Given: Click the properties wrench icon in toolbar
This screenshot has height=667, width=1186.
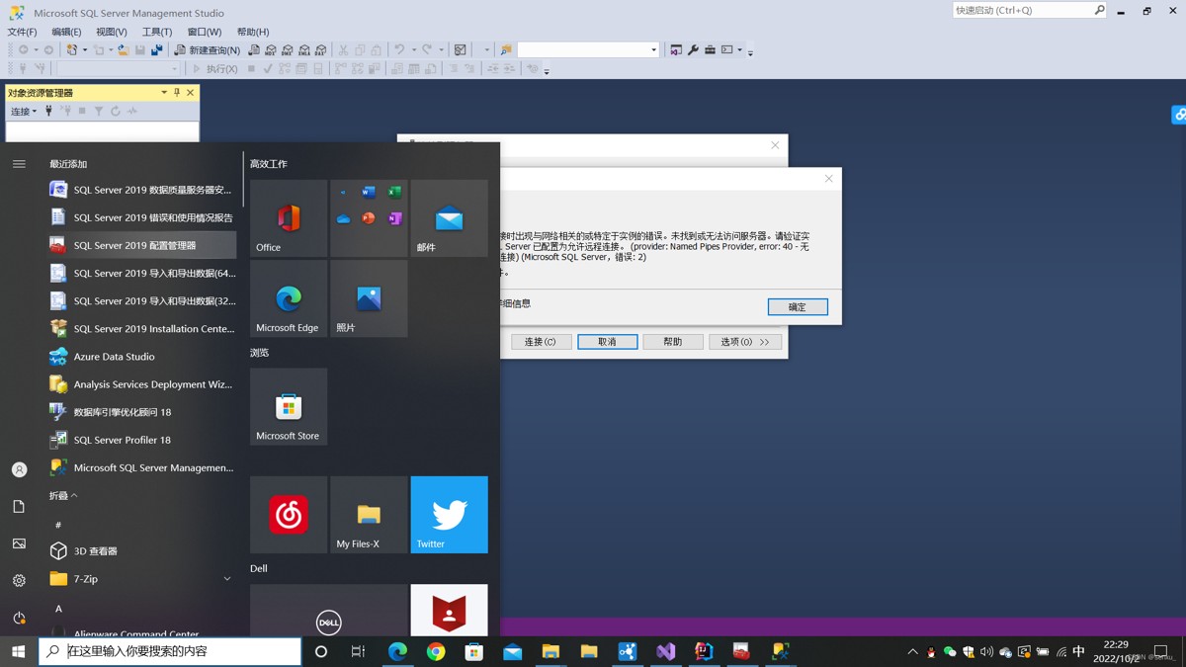Looking at the screenshot, I should click(x=693, y=49).
